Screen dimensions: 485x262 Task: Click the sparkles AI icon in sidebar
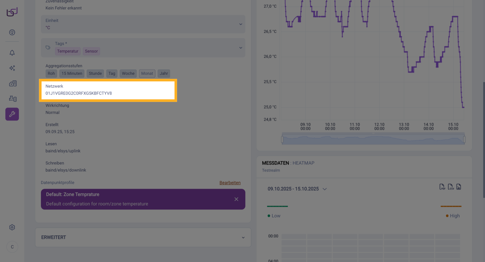click(x=12, y=68)
